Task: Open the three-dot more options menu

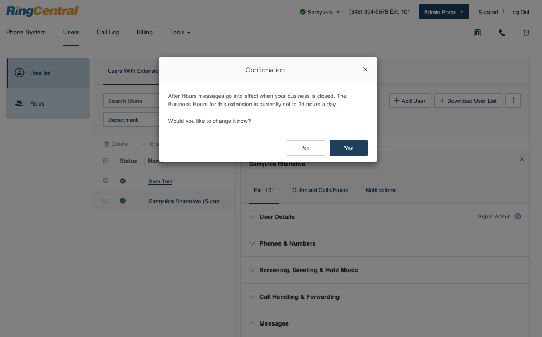Action: coord(513,100)
